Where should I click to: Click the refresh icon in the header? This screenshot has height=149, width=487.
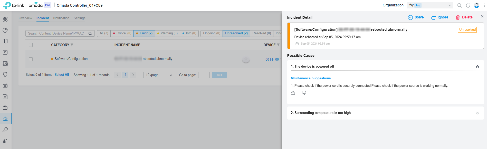click(468, 5)
